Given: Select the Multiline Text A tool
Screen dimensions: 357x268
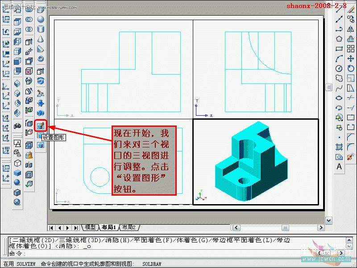Looking at the screenshot, I should click(x=339, y=167).
